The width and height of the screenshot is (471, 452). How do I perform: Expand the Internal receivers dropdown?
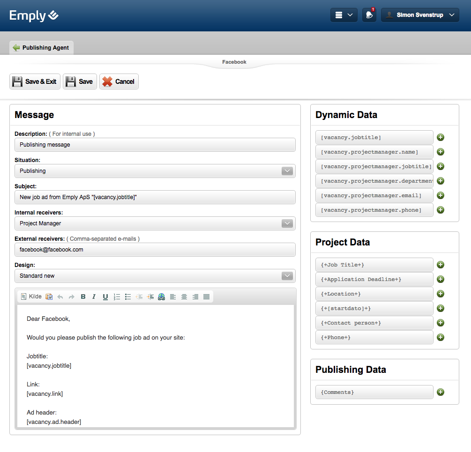click(287, 223)
